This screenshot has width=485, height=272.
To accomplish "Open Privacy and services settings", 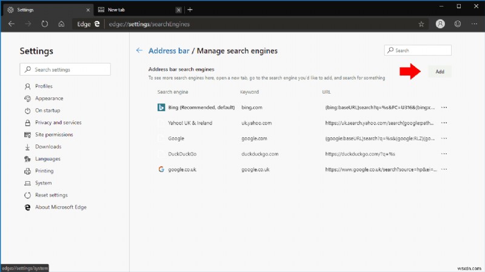I will coord(58,123).
